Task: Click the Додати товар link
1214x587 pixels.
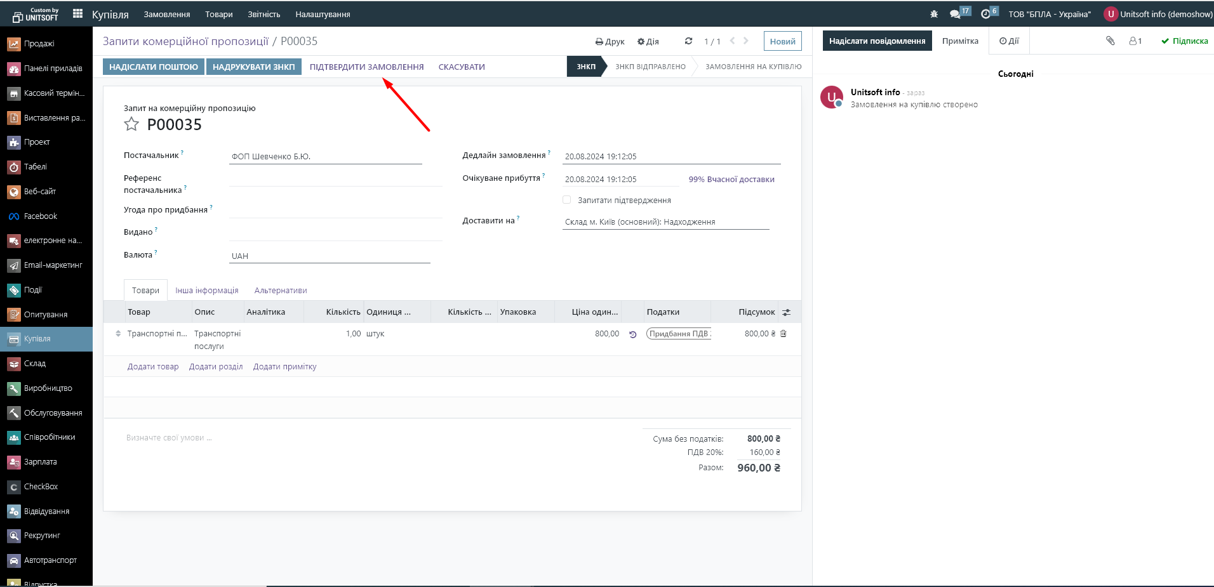Action: click(153, 367)
